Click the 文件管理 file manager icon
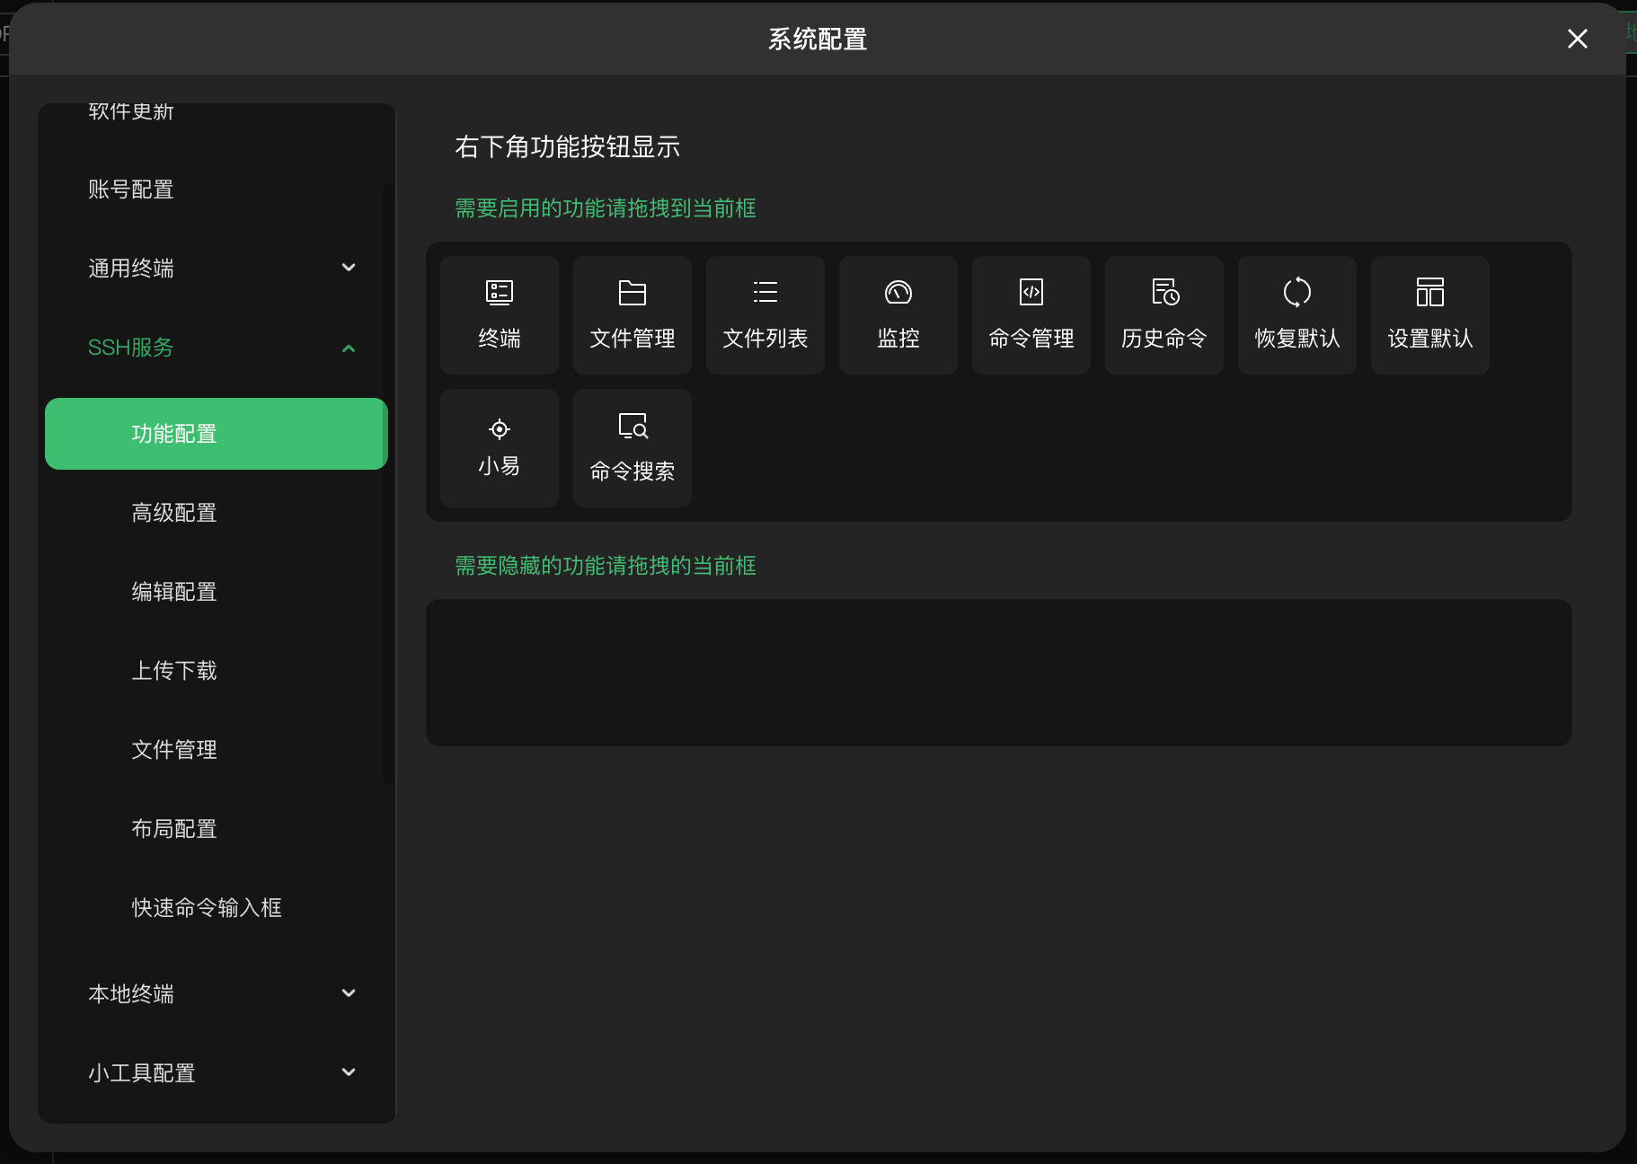 pyautogui.click(x=631, y=314)
